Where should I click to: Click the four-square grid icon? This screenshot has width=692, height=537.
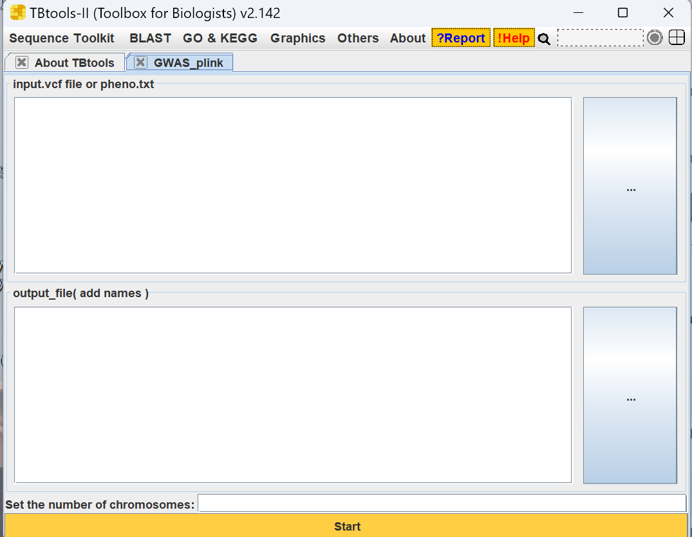677,38
